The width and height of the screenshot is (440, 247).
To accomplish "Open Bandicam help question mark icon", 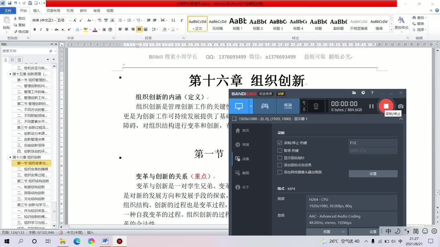I will click(x=372, y=93).
